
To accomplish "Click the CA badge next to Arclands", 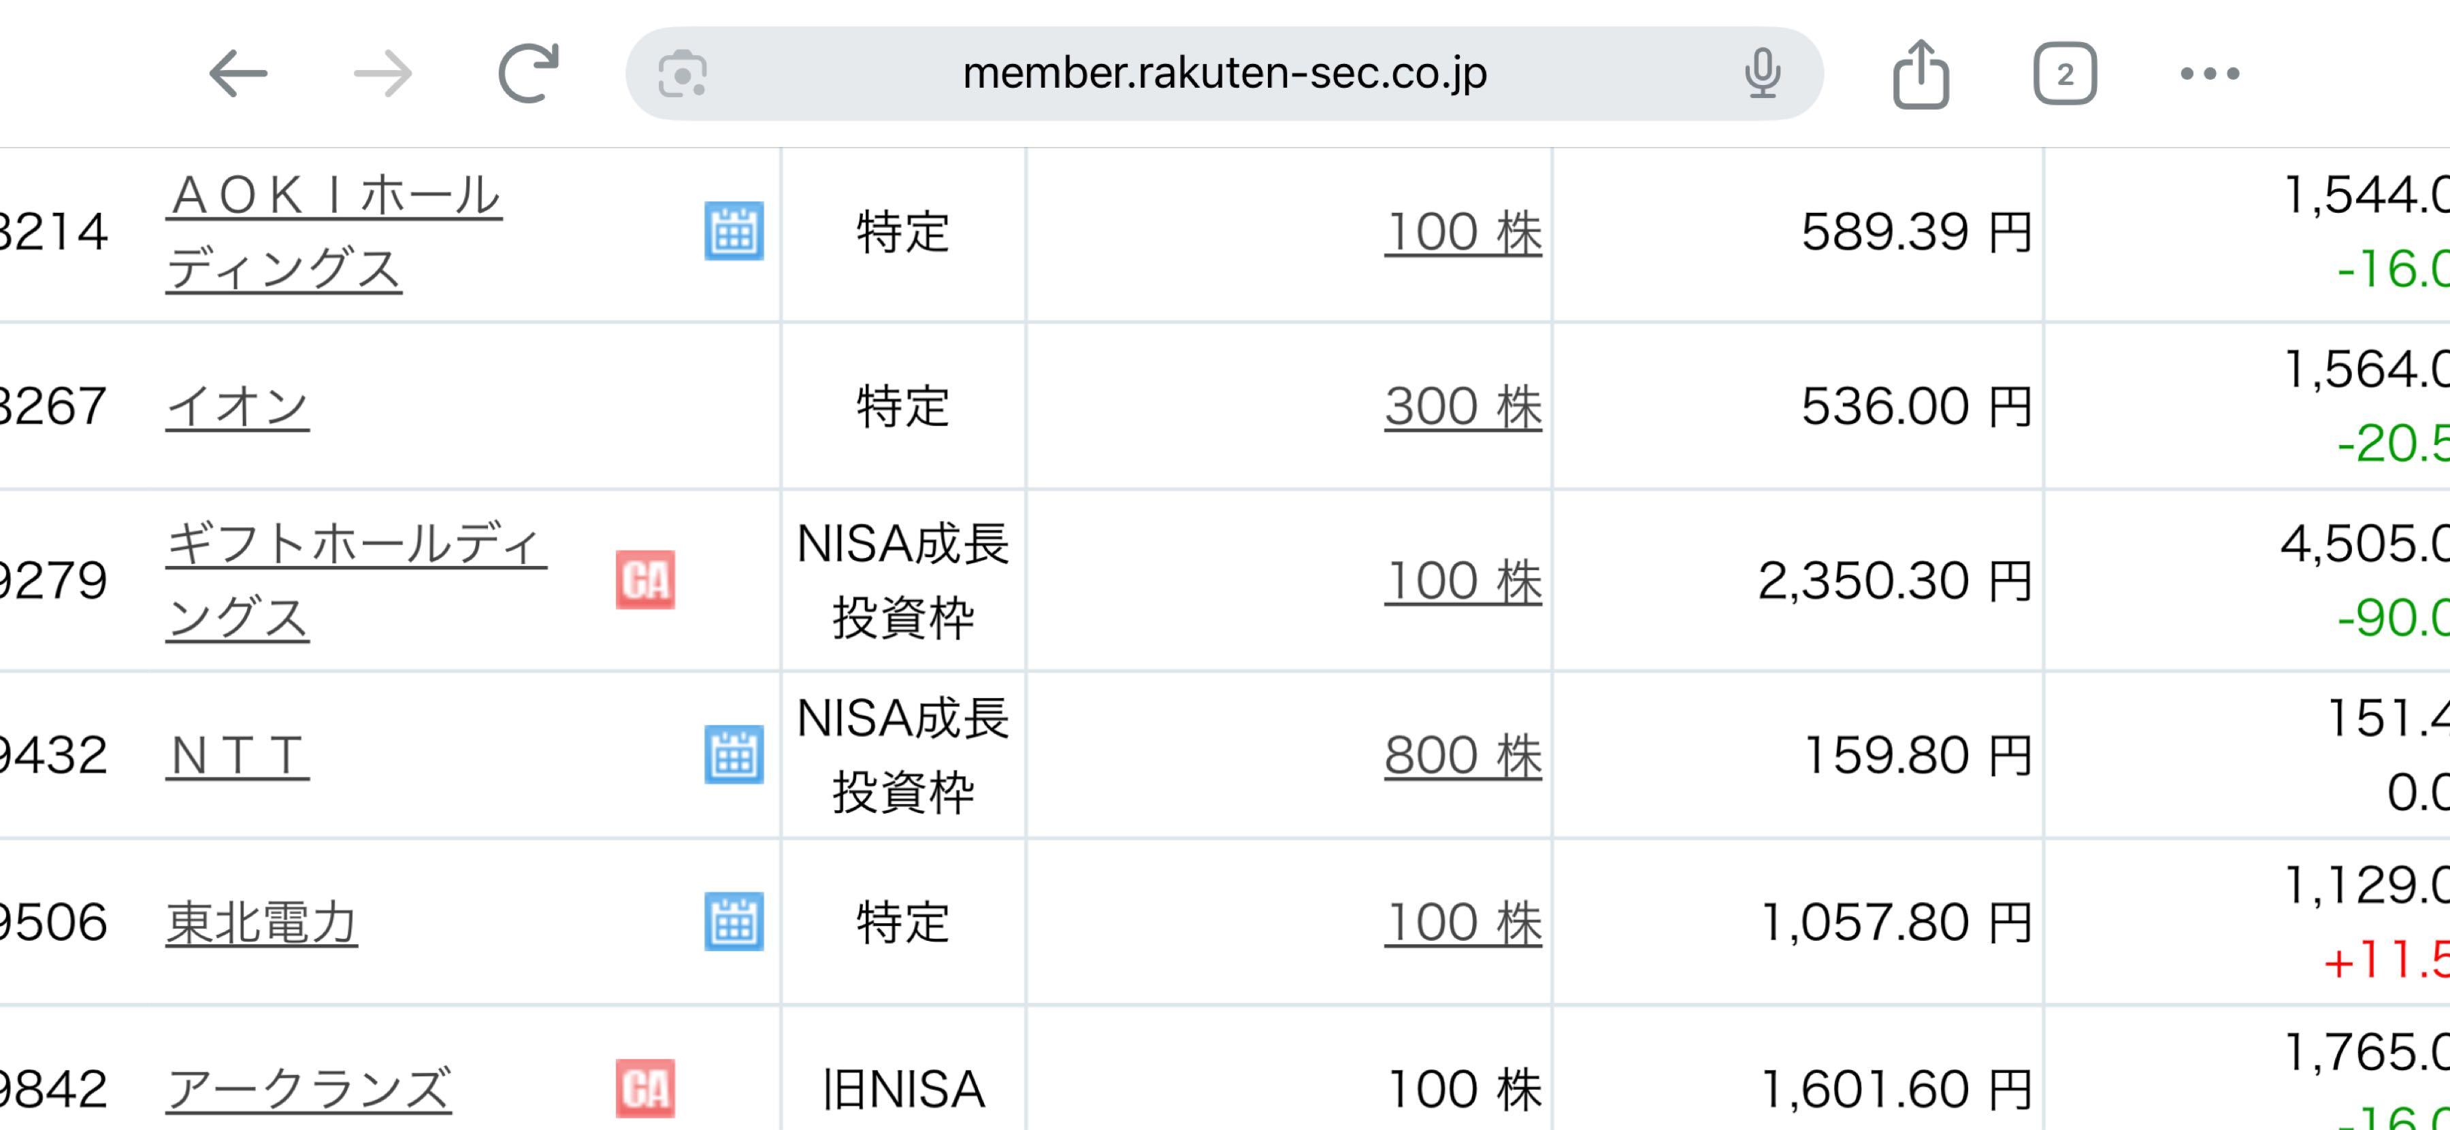I will pos(645,1089).
